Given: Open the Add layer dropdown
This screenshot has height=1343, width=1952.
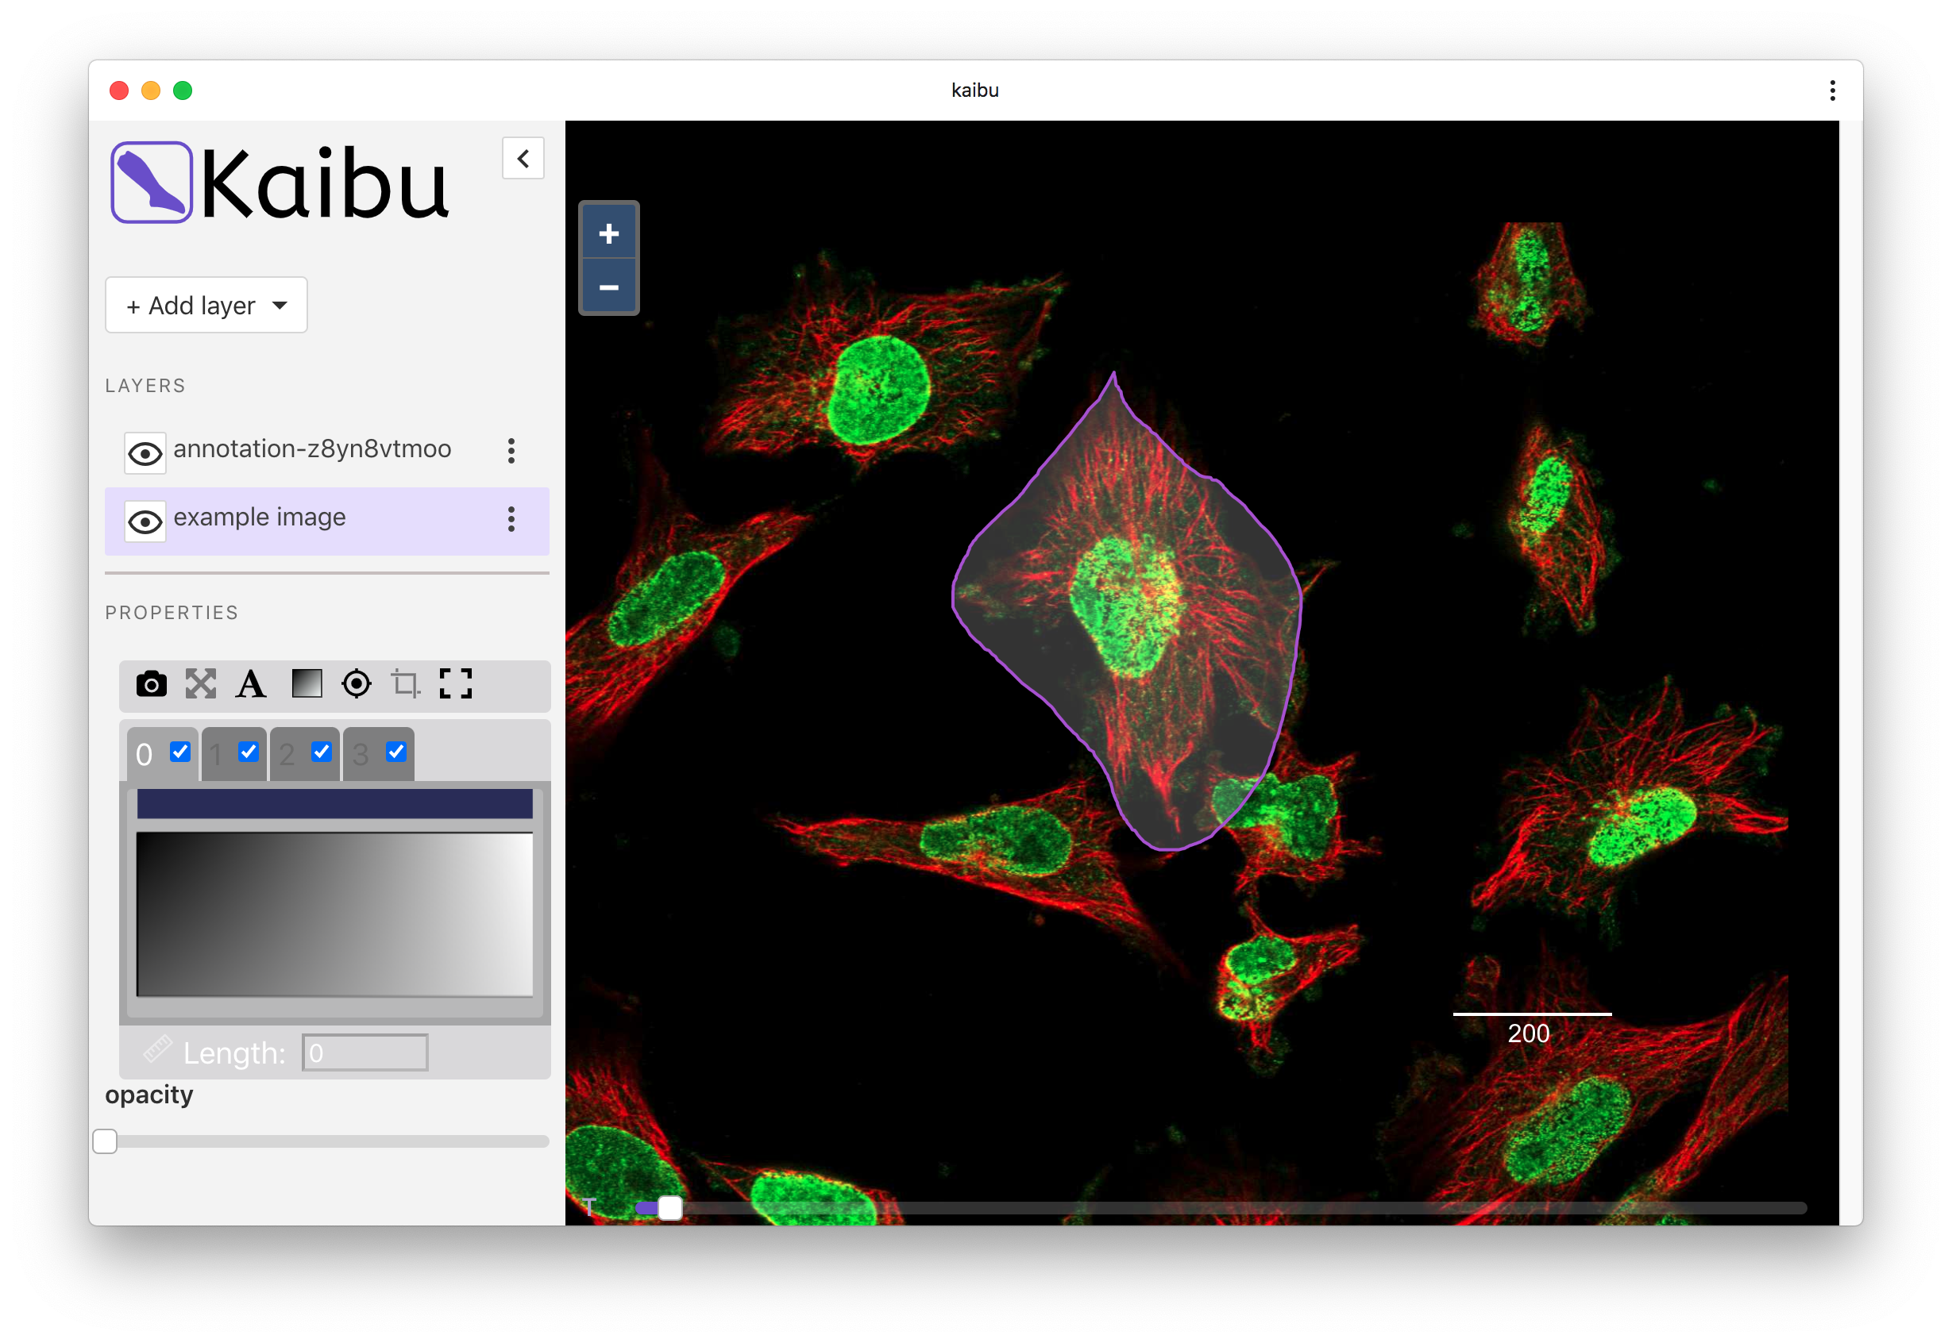Looking at the screenshot, I should click(x=206, y=306).
